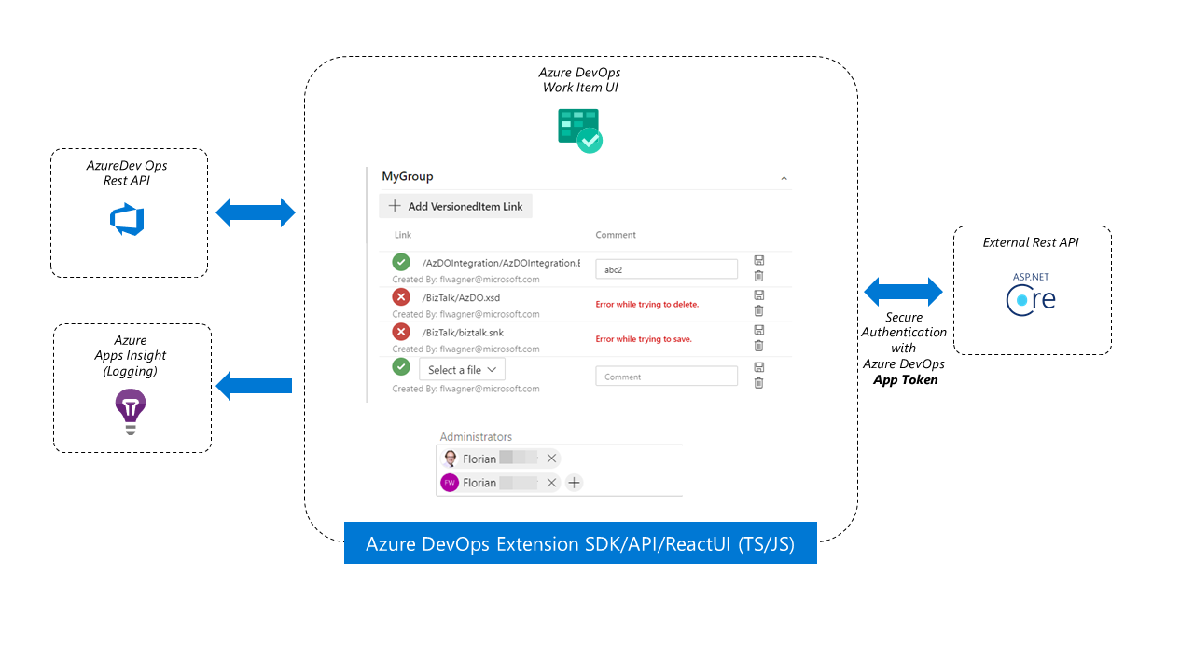This screenshot has width=1194, height=671.
Task: Click the Administrators label
Action: click(476, 436)
